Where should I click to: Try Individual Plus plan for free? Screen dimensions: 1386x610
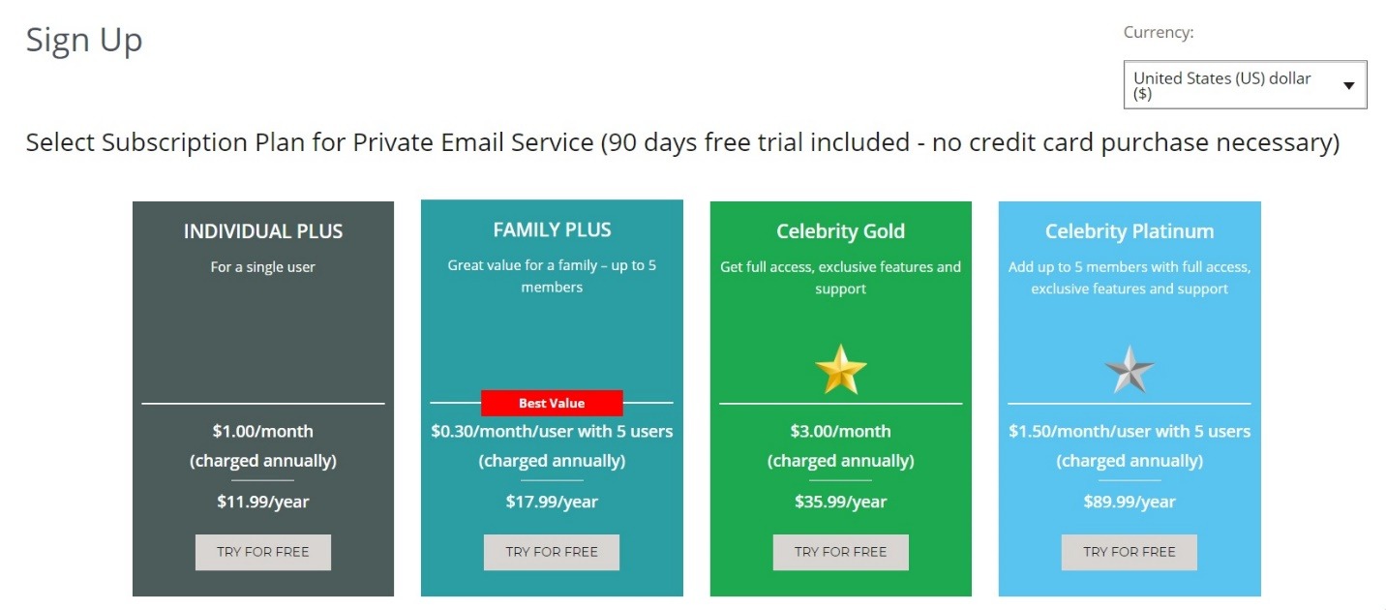tap(263, 552)
